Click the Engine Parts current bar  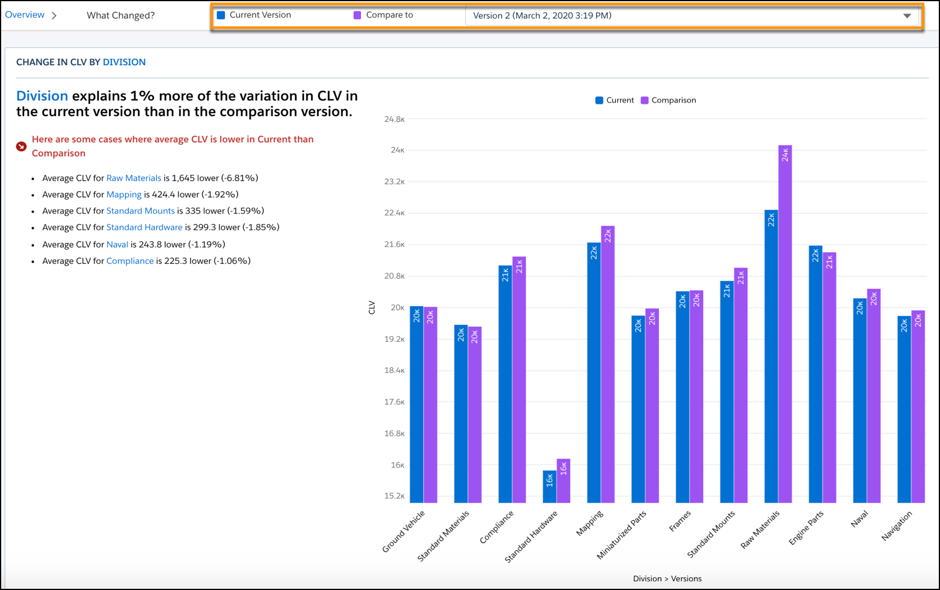pos(816,374)
